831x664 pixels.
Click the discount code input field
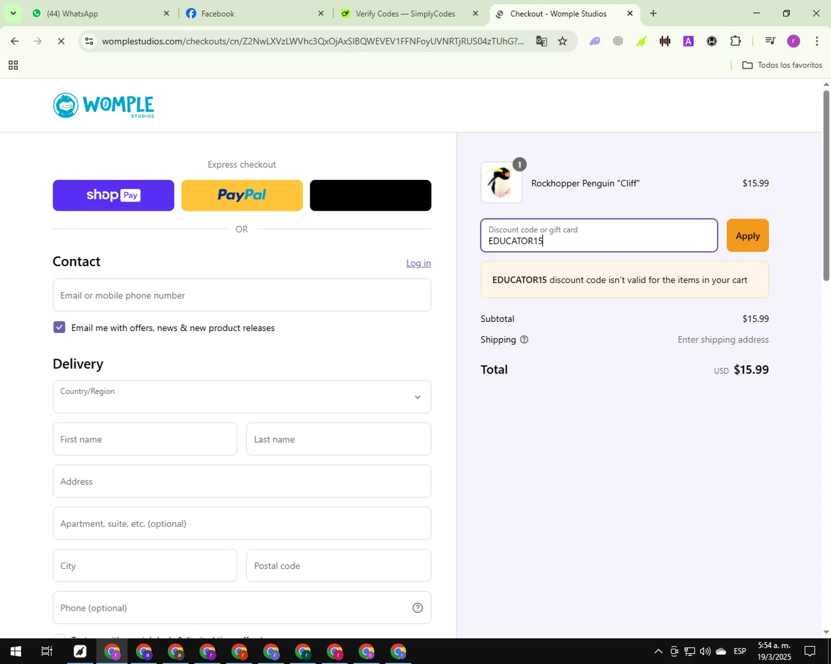pos(599,236)
